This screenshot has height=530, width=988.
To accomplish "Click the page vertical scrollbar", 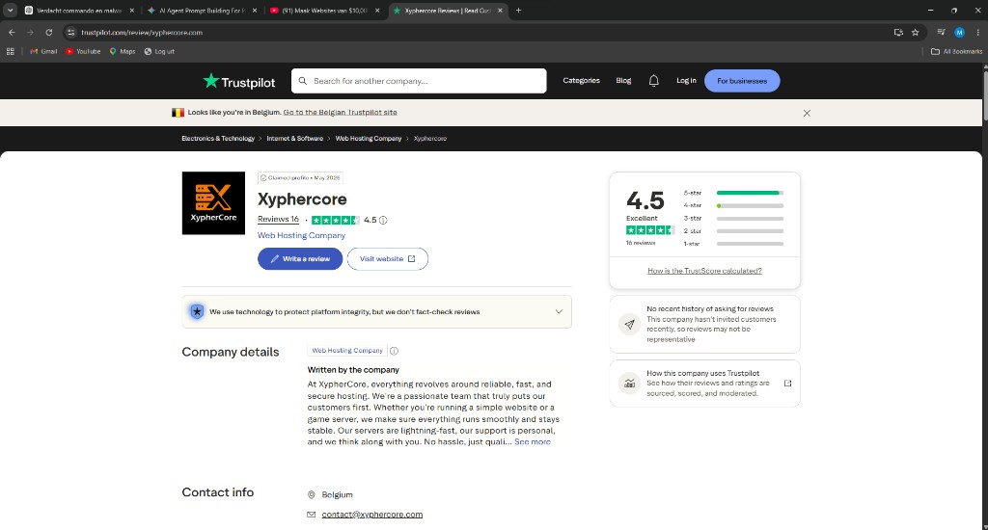I will click(x=984, y=94).
